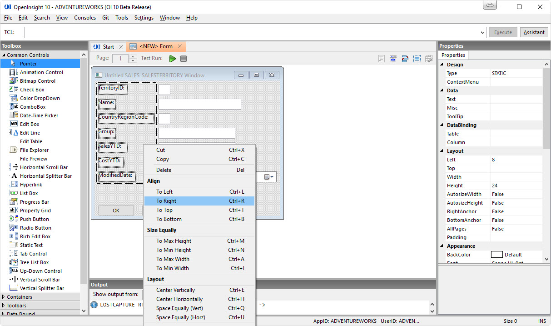Viewport: 551px width, 326px height.
Task: Select the Vertical Scroll Bar tool
Action: [x=40, y=280]
